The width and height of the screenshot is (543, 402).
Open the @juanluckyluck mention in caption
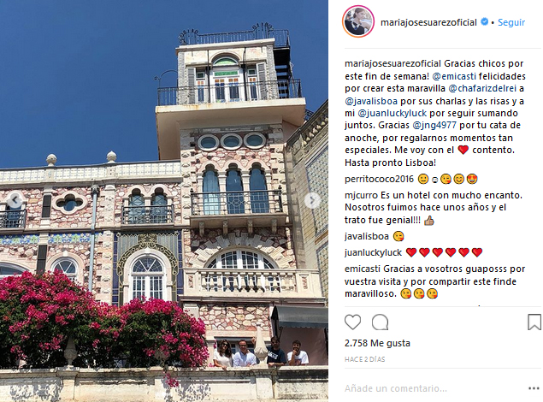pos(392,113)
